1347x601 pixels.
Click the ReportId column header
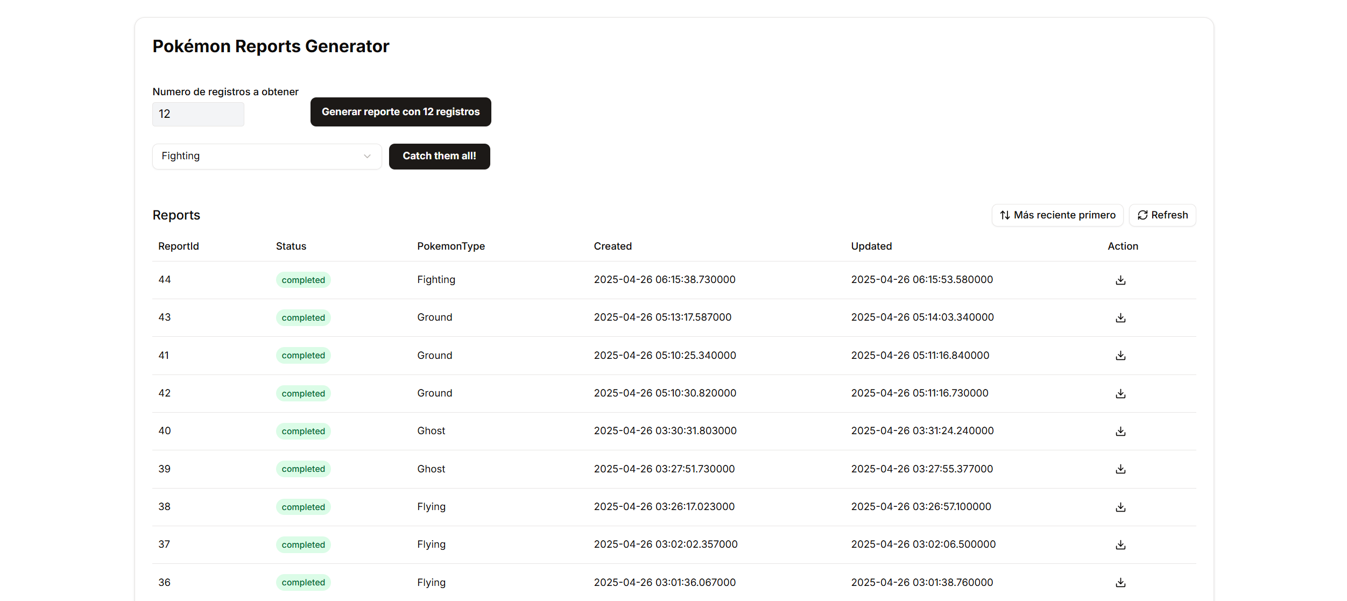(178, 246)
